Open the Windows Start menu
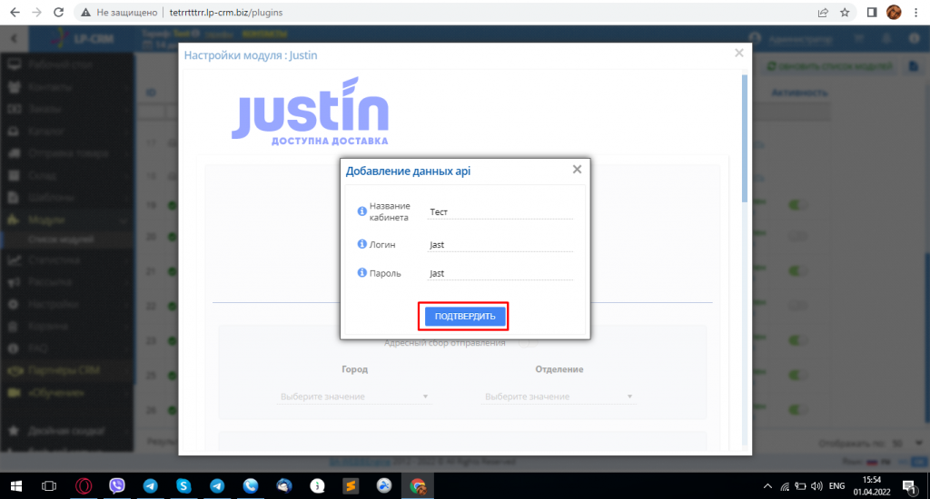Screen dimensions: 930x499 [16, 486]
